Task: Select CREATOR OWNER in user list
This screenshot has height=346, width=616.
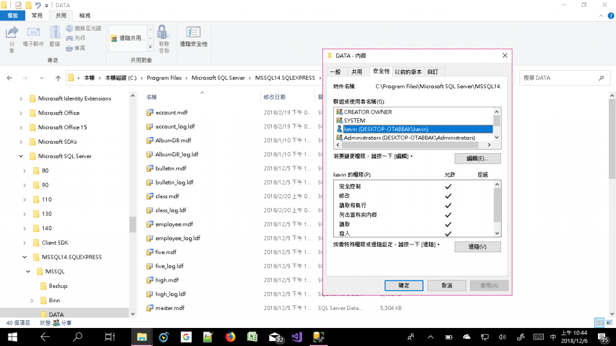Action: coord(414,112)
